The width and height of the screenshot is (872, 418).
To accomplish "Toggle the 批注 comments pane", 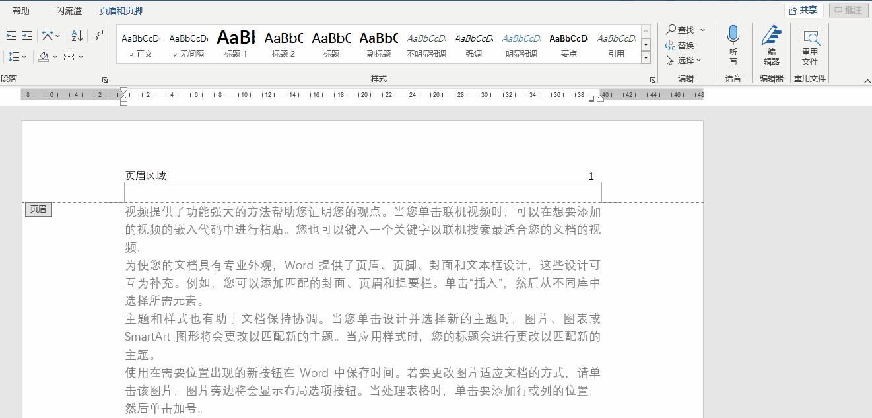I will tap(848, 10).
